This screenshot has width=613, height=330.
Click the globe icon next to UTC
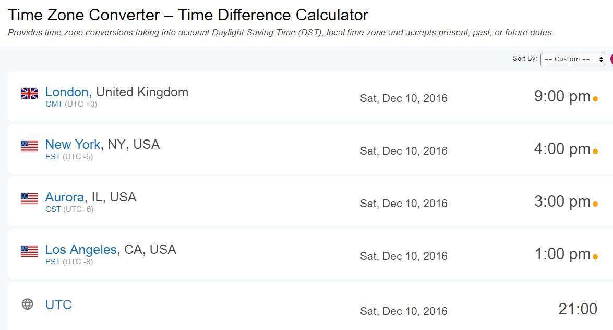pos(28,304)
